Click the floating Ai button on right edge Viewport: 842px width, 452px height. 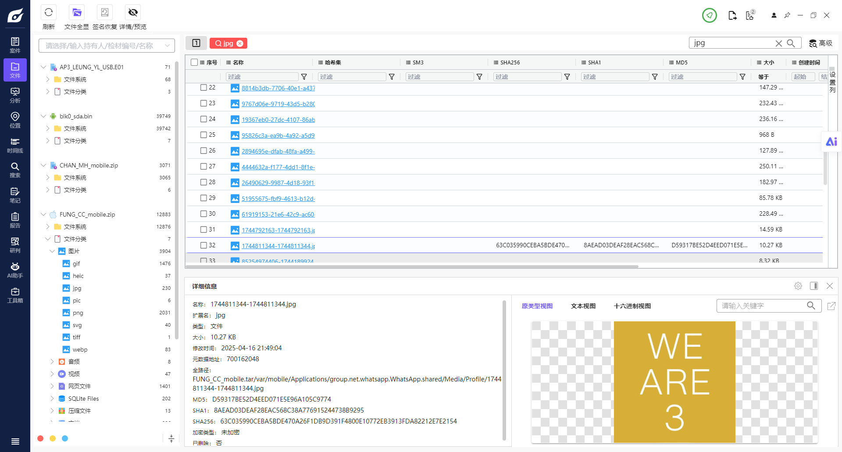831,142
